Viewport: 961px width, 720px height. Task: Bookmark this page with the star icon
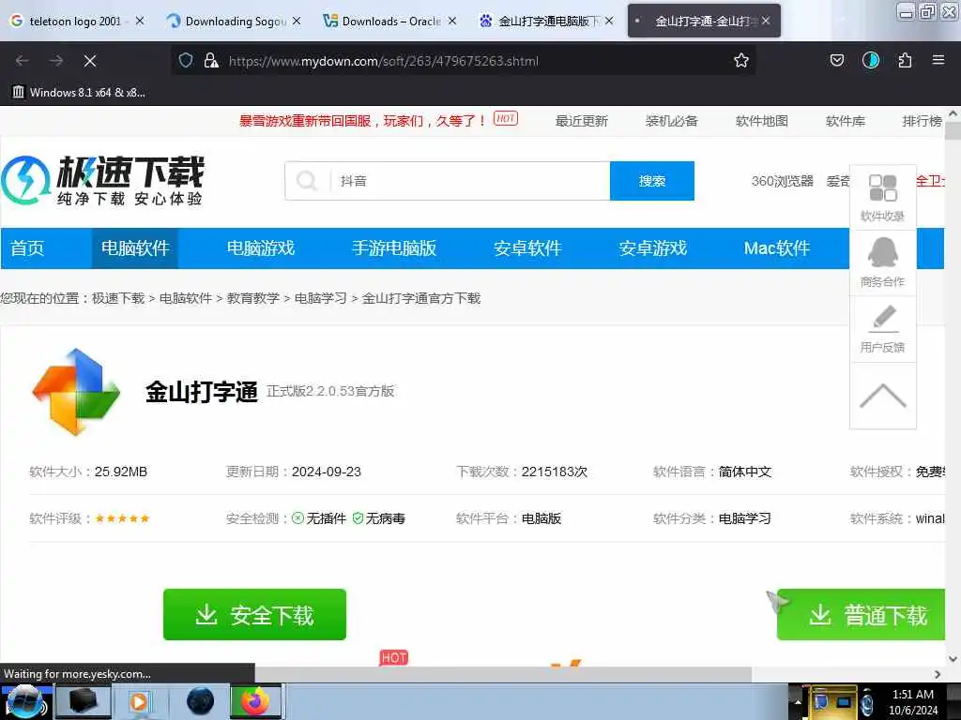(x=741, y=60)
